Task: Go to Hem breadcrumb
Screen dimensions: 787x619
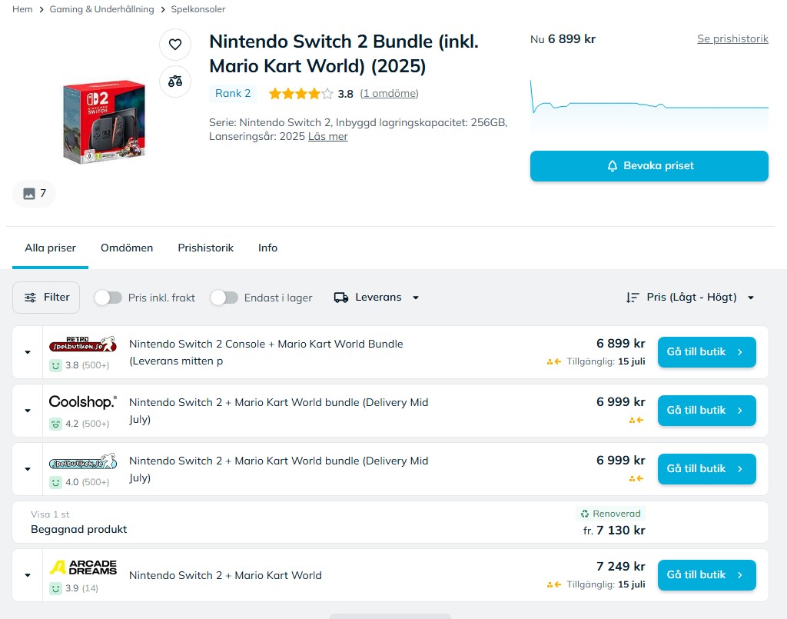Action: point(22,9)
